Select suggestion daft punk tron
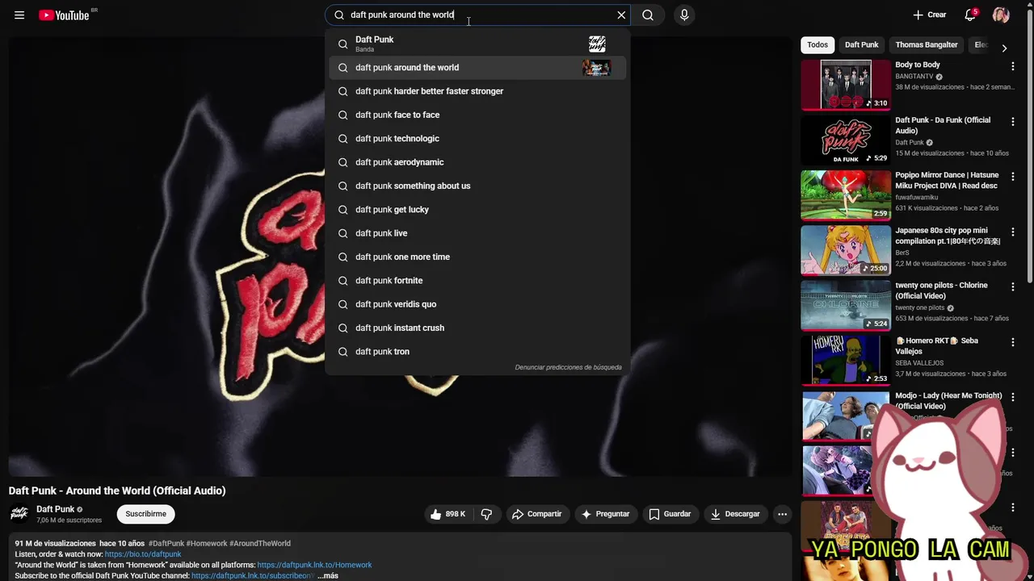The image size is (1034, 581). point(477,352)
